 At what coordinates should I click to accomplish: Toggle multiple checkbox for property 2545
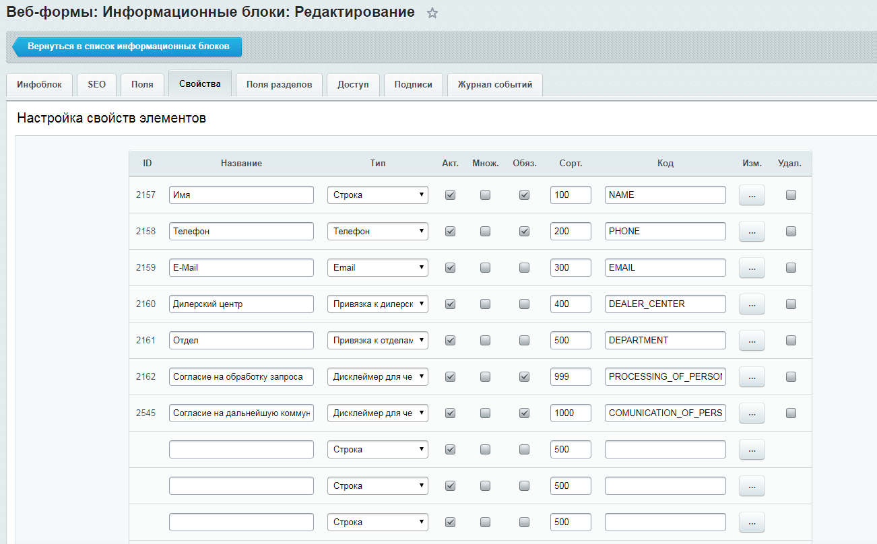485,413
